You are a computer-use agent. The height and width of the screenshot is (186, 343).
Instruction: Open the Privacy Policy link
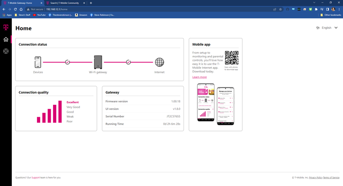(x=316, y=178)
